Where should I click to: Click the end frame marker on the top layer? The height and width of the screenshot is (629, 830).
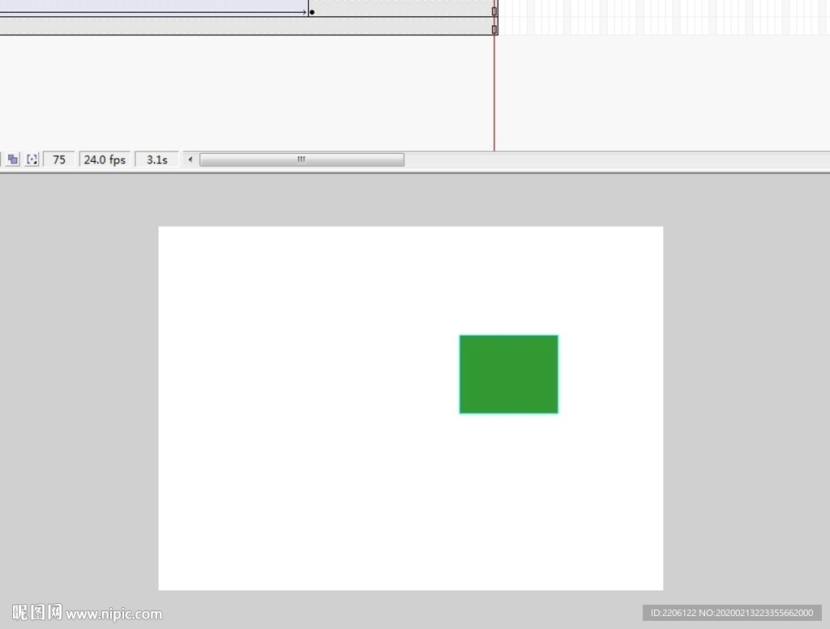point(494,11)
